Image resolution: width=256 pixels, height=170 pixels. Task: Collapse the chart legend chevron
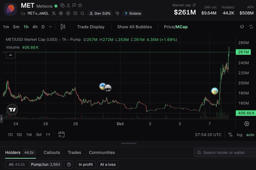[11, 55]
